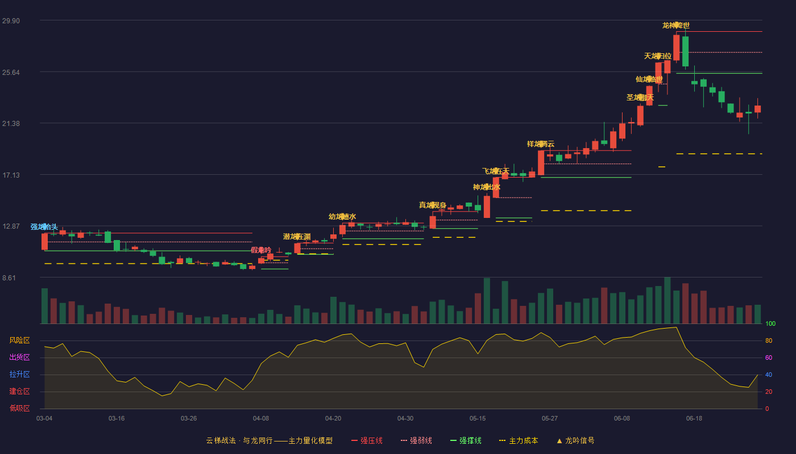Click the 21.38 price axis label
Image resolution: width=796 pixels, height=454 pixels.
coord(11,124)
